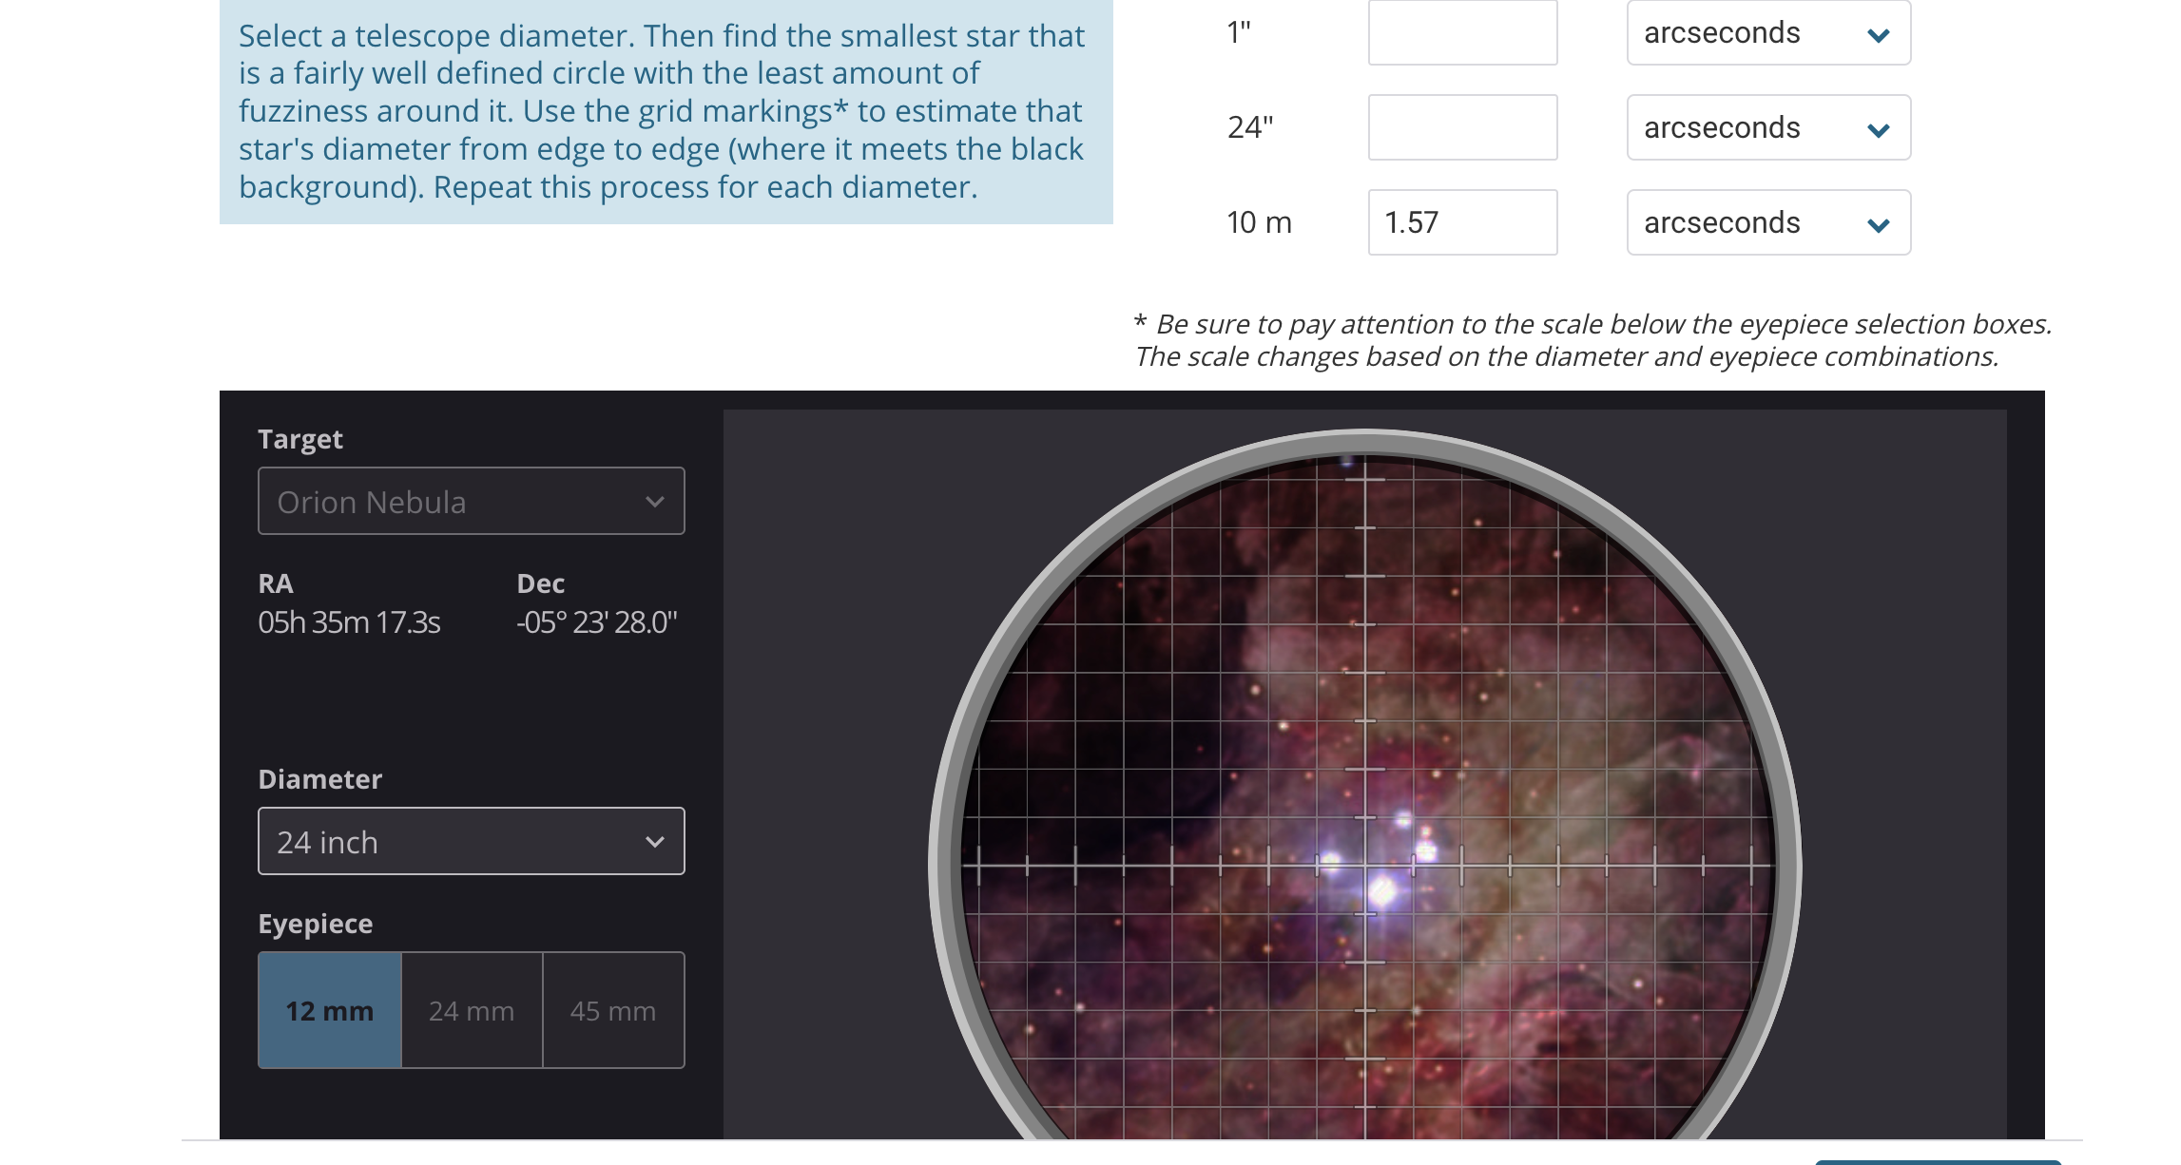Select the 45 mm eyepiece

613,1010
